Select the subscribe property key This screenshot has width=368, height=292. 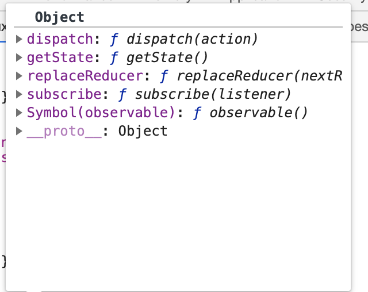tap(64, 94)
